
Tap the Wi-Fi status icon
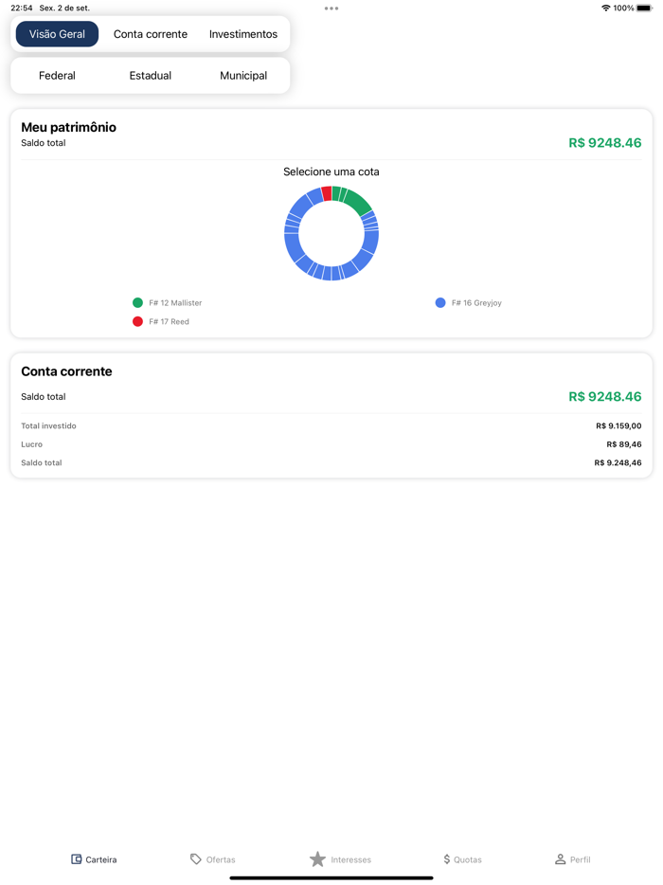click(606, 9)
